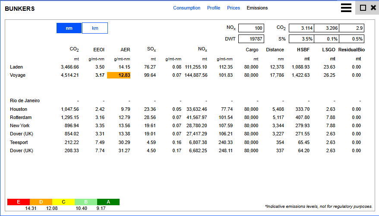Click the indicative emissions disclaimer note
Image resolution: width=379 pixels, height=216 pixels.
coord(319,207)
